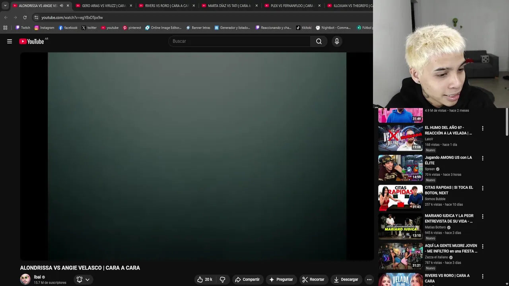Start voice search with the microphone icon
509x286 pixels.
coord(337,41)
